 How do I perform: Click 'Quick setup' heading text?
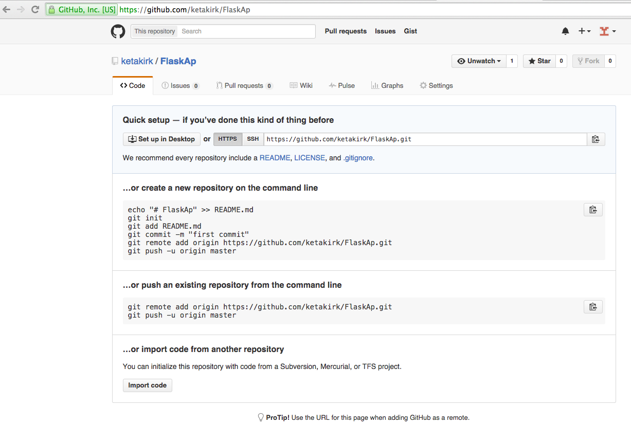[x=146, y=120]
